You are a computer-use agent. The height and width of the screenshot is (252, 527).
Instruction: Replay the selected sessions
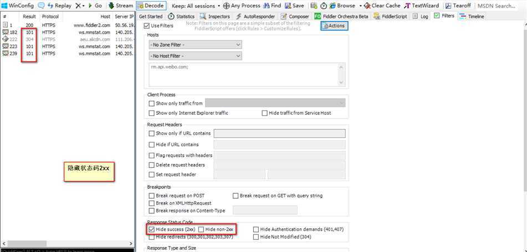[x=59, y=6]
